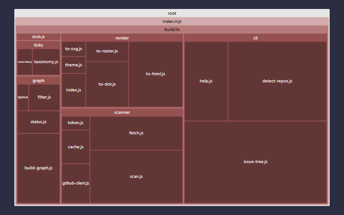The image size is (344, 215).
Task: Click the links group header
Action: click(39, 45)
